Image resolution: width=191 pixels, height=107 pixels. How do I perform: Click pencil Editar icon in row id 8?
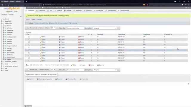click(41, 45)
